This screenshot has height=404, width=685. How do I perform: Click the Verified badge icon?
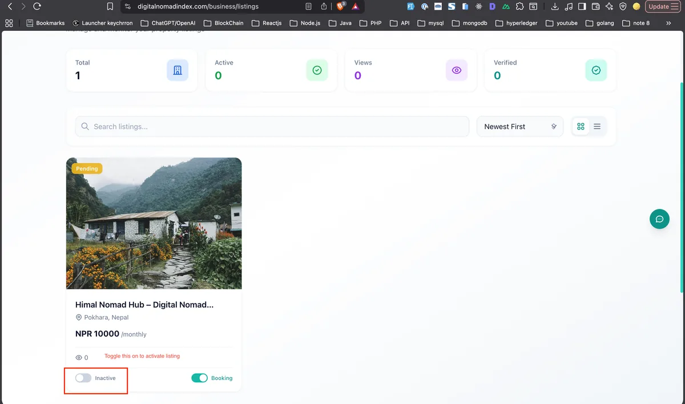coord(595,70)
